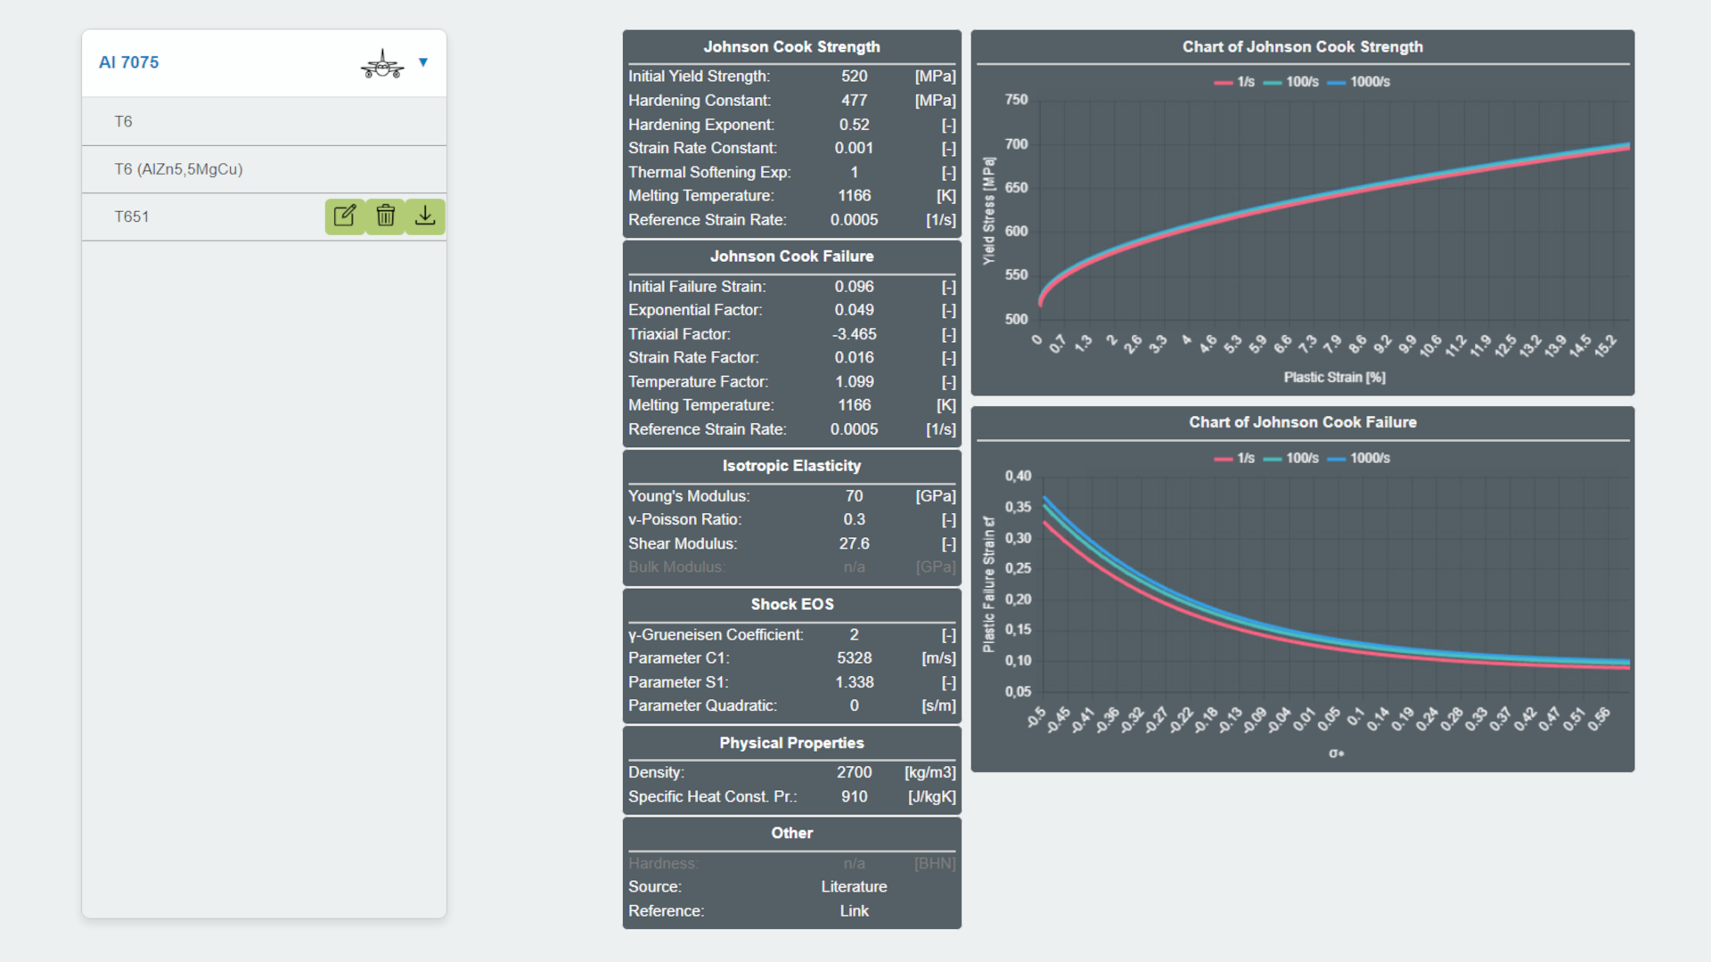Click the Specific Heat value 910
Viewport: 1711px width, 962px height.
click(x=854, y=796)
